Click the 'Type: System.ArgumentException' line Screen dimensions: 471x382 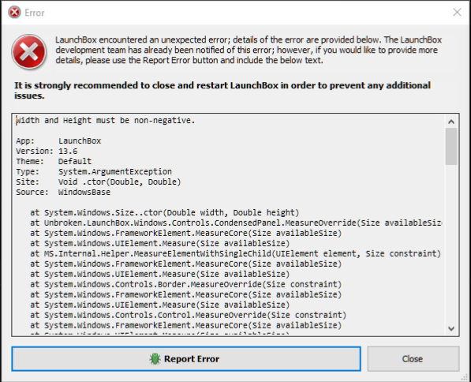[x=94, y=171]
